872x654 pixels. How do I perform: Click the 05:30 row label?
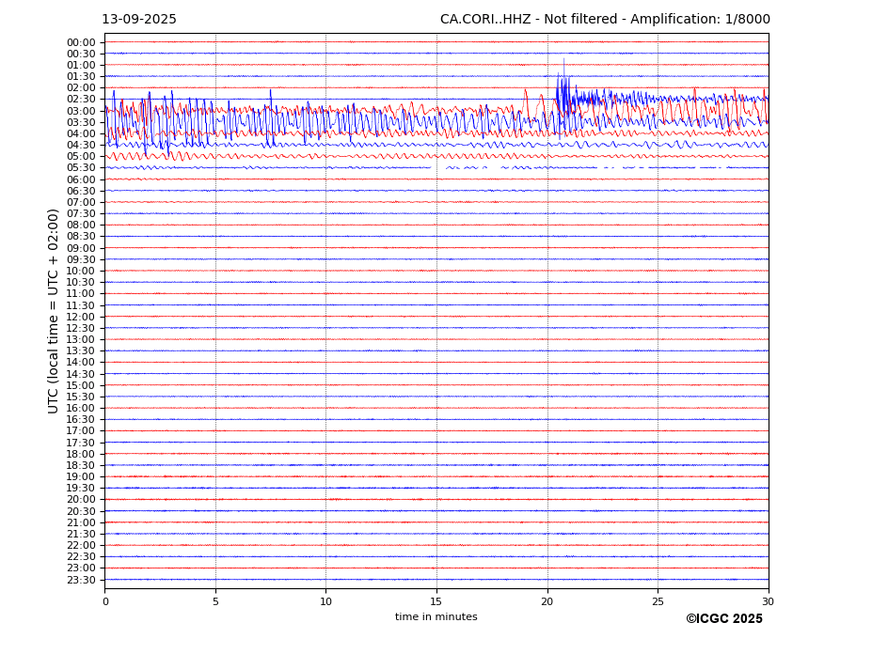(81, 168)
